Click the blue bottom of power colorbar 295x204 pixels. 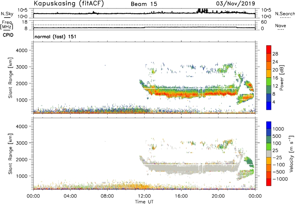269,106
